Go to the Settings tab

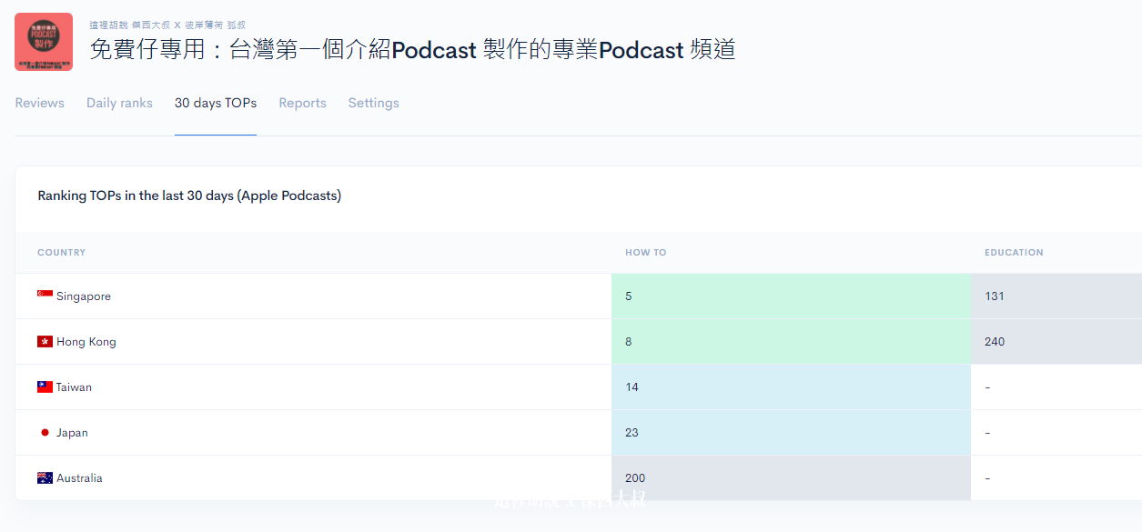(x=373, y=103)
